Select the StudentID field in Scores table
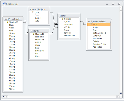Image resolution: width=124 pixels, height=101 pixels. tap(69, 24)
